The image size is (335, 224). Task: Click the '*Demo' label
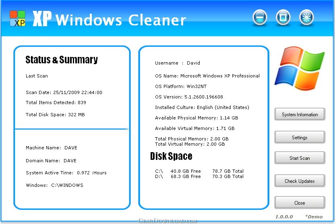tap(314, 217)
